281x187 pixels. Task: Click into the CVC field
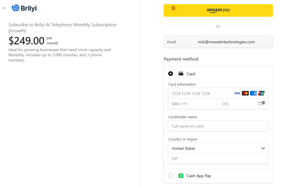point(237,104)
